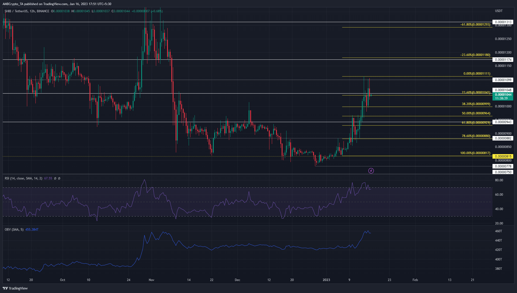Click the 60.00 level on RSI axis

(499, 195)
